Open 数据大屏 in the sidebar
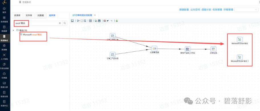Image resolution: width=260 pixels, height=111 pixels. (x=4, y=85)
